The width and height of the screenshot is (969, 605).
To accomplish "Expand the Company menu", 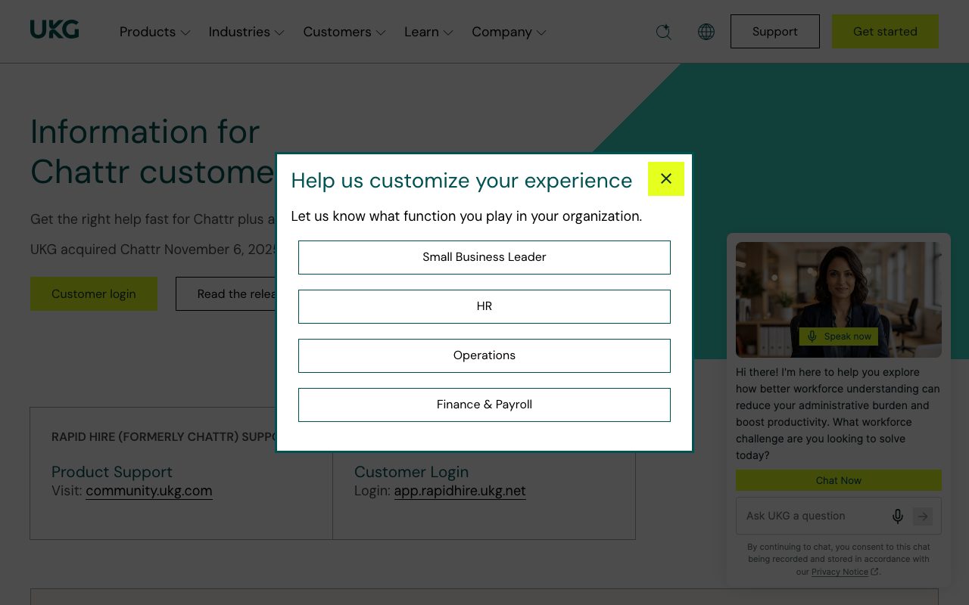I will click(509, 32).
